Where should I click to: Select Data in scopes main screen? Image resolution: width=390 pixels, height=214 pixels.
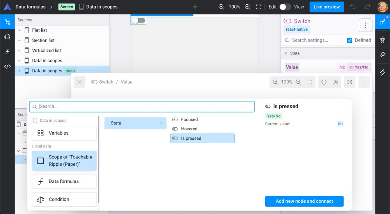pyautogui.click(x=62, y=71)
